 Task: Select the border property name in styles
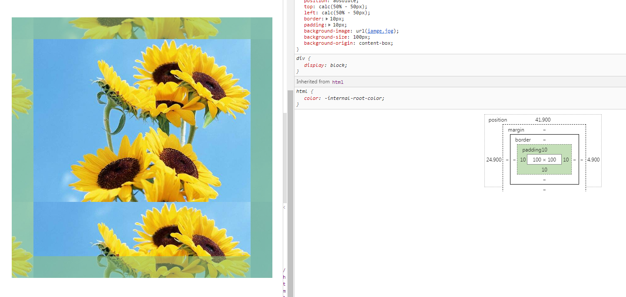pyautogui.click(x=312, y=19)
